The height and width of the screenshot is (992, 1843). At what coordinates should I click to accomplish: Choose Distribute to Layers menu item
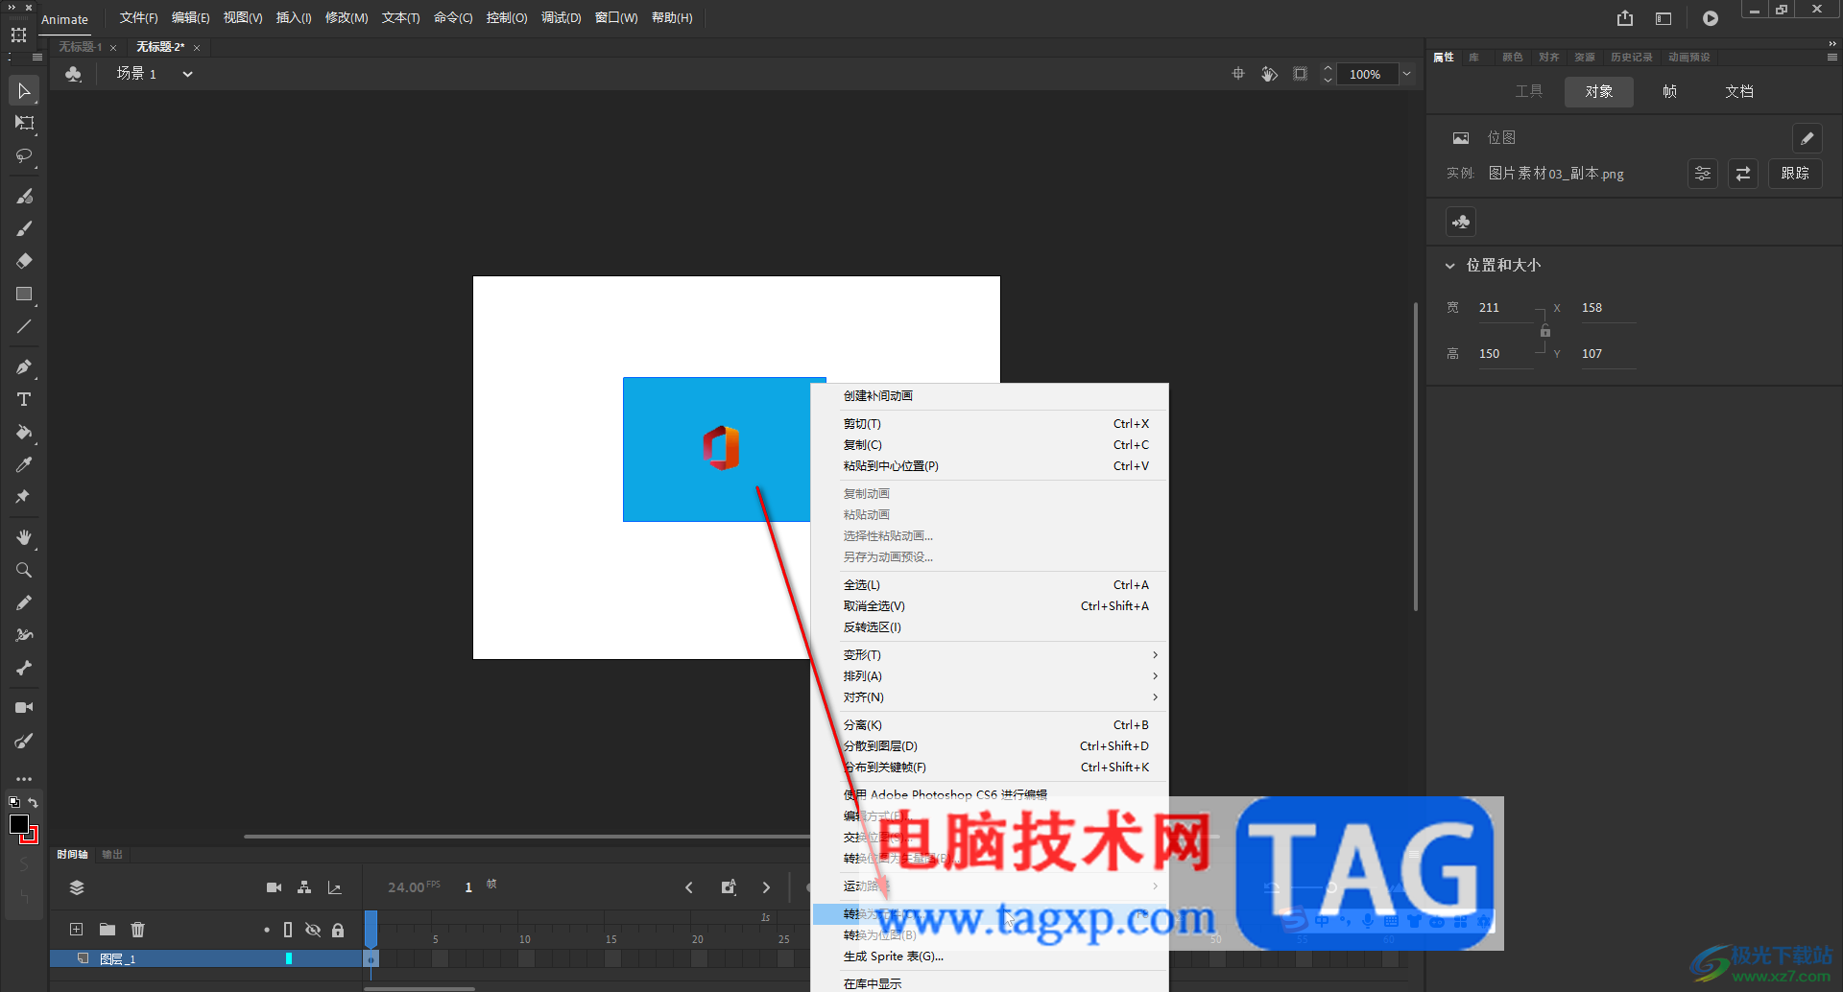coord(990,746)
